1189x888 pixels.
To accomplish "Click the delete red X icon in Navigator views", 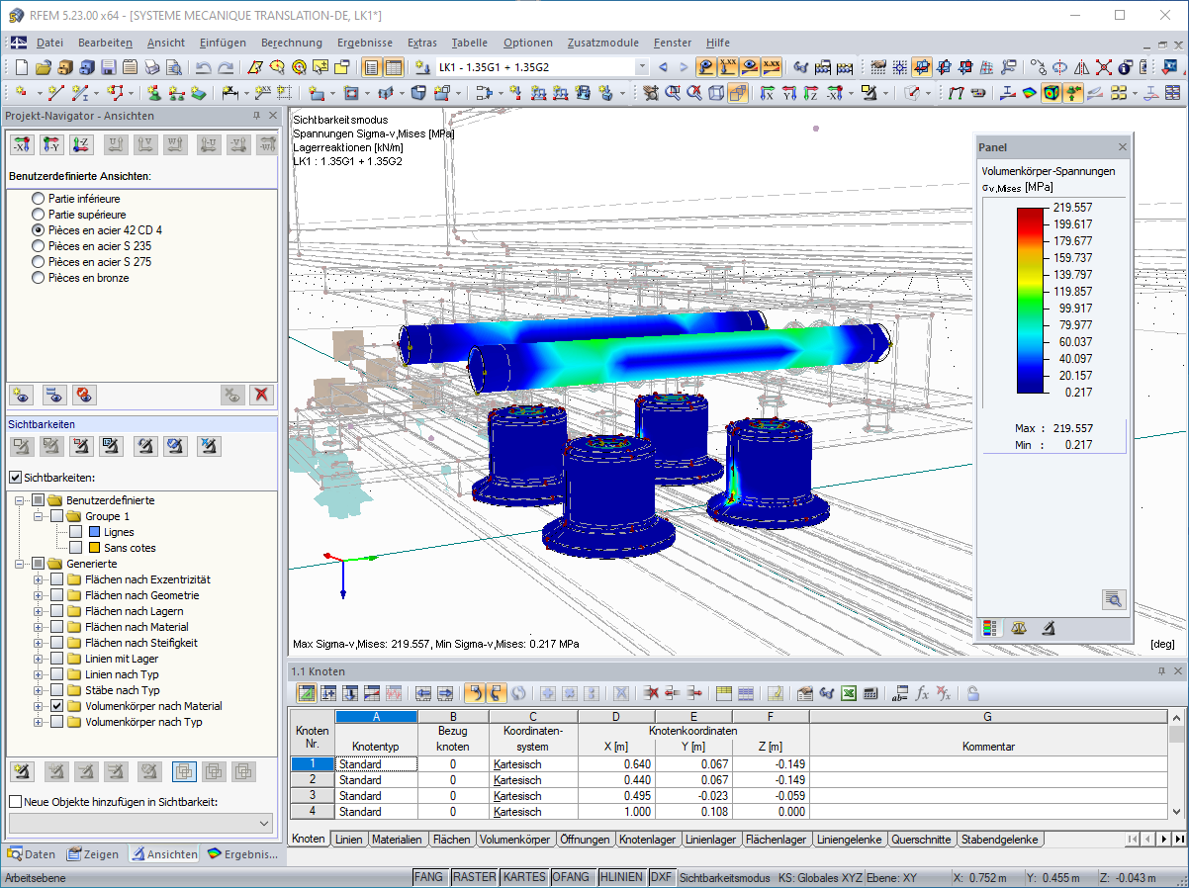I will click(x=261, y=395).
